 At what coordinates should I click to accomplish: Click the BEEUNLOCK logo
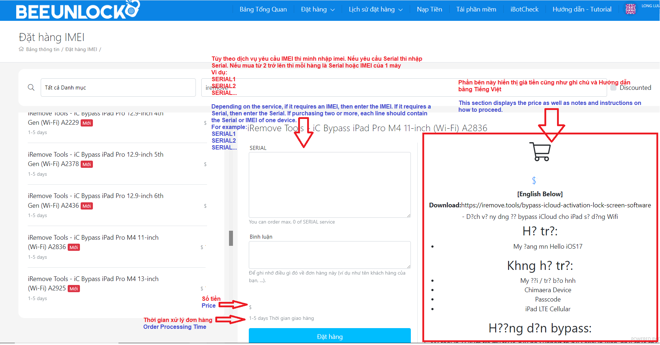[x=77, y=10]
